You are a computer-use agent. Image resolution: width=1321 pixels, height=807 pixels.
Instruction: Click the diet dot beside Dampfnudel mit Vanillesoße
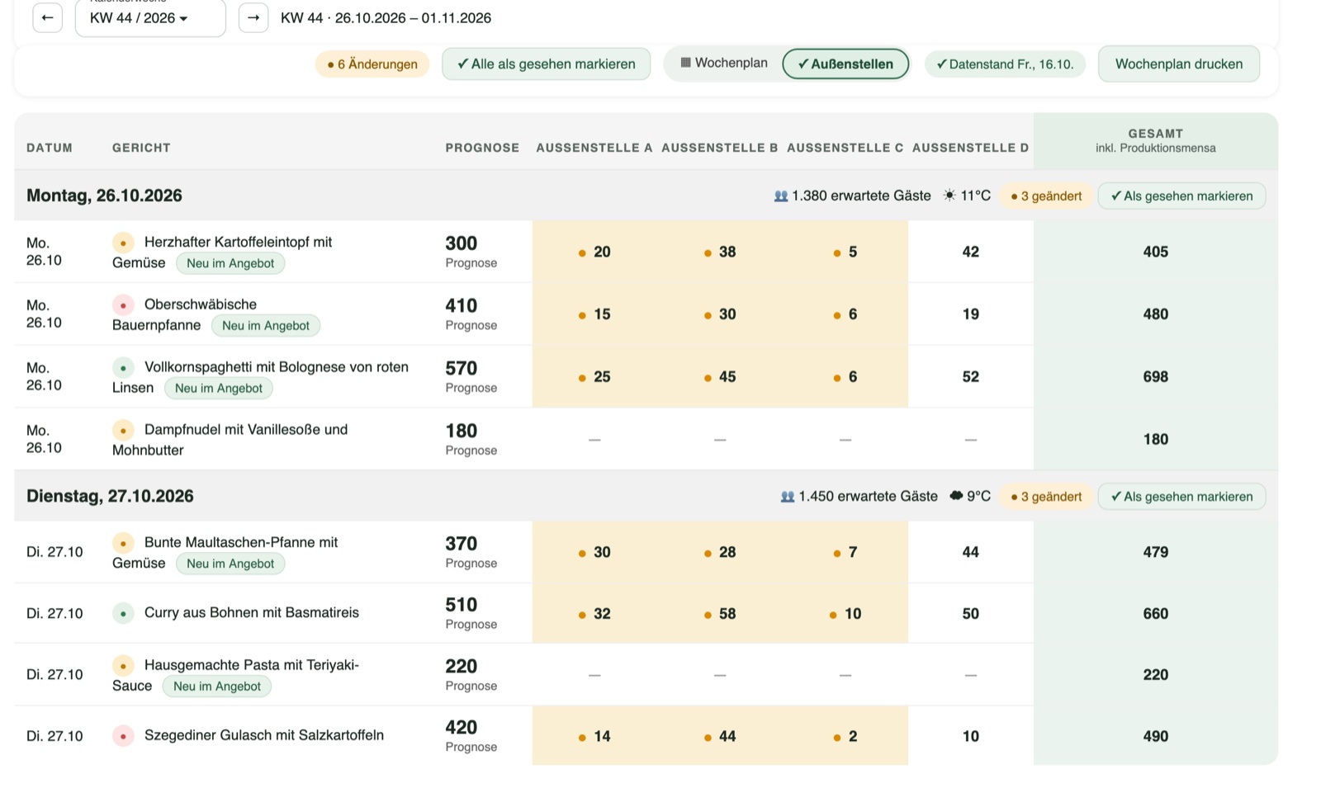pyautogui.click(x=123, y=430)
